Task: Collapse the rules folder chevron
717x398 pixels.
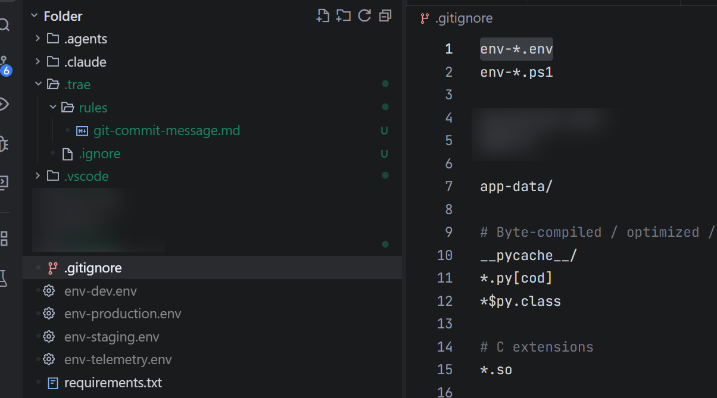Action: (53, 108)
